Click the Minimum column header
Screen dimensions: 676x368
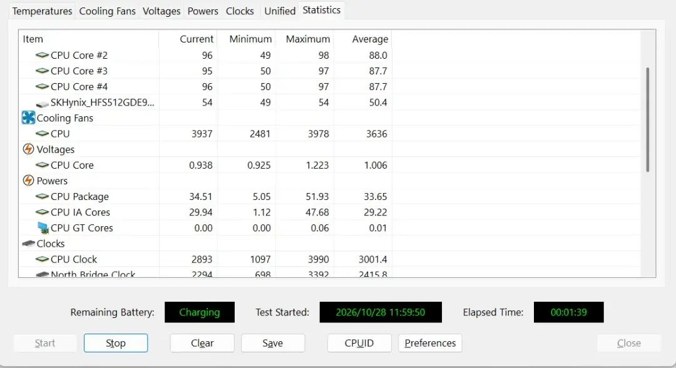[246, 39]
